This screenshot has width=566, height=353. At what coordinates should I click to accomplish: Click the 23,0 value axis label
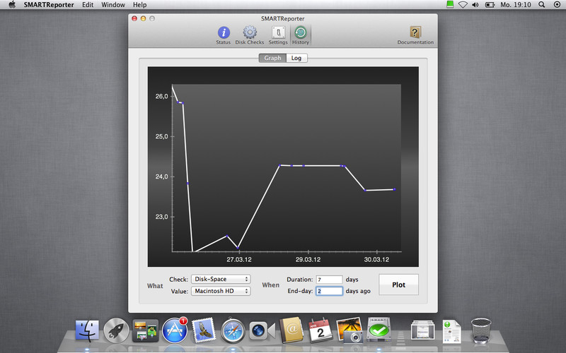coord(162,217)
